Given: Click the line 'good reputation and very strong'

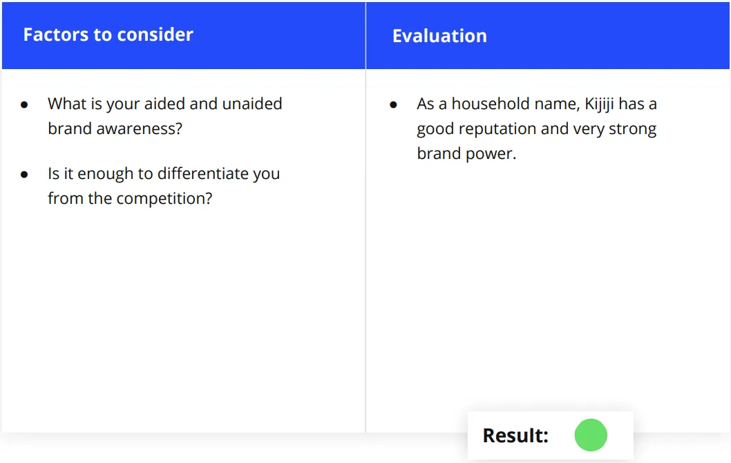Looking at the screenshot, I should click(537, 129).
